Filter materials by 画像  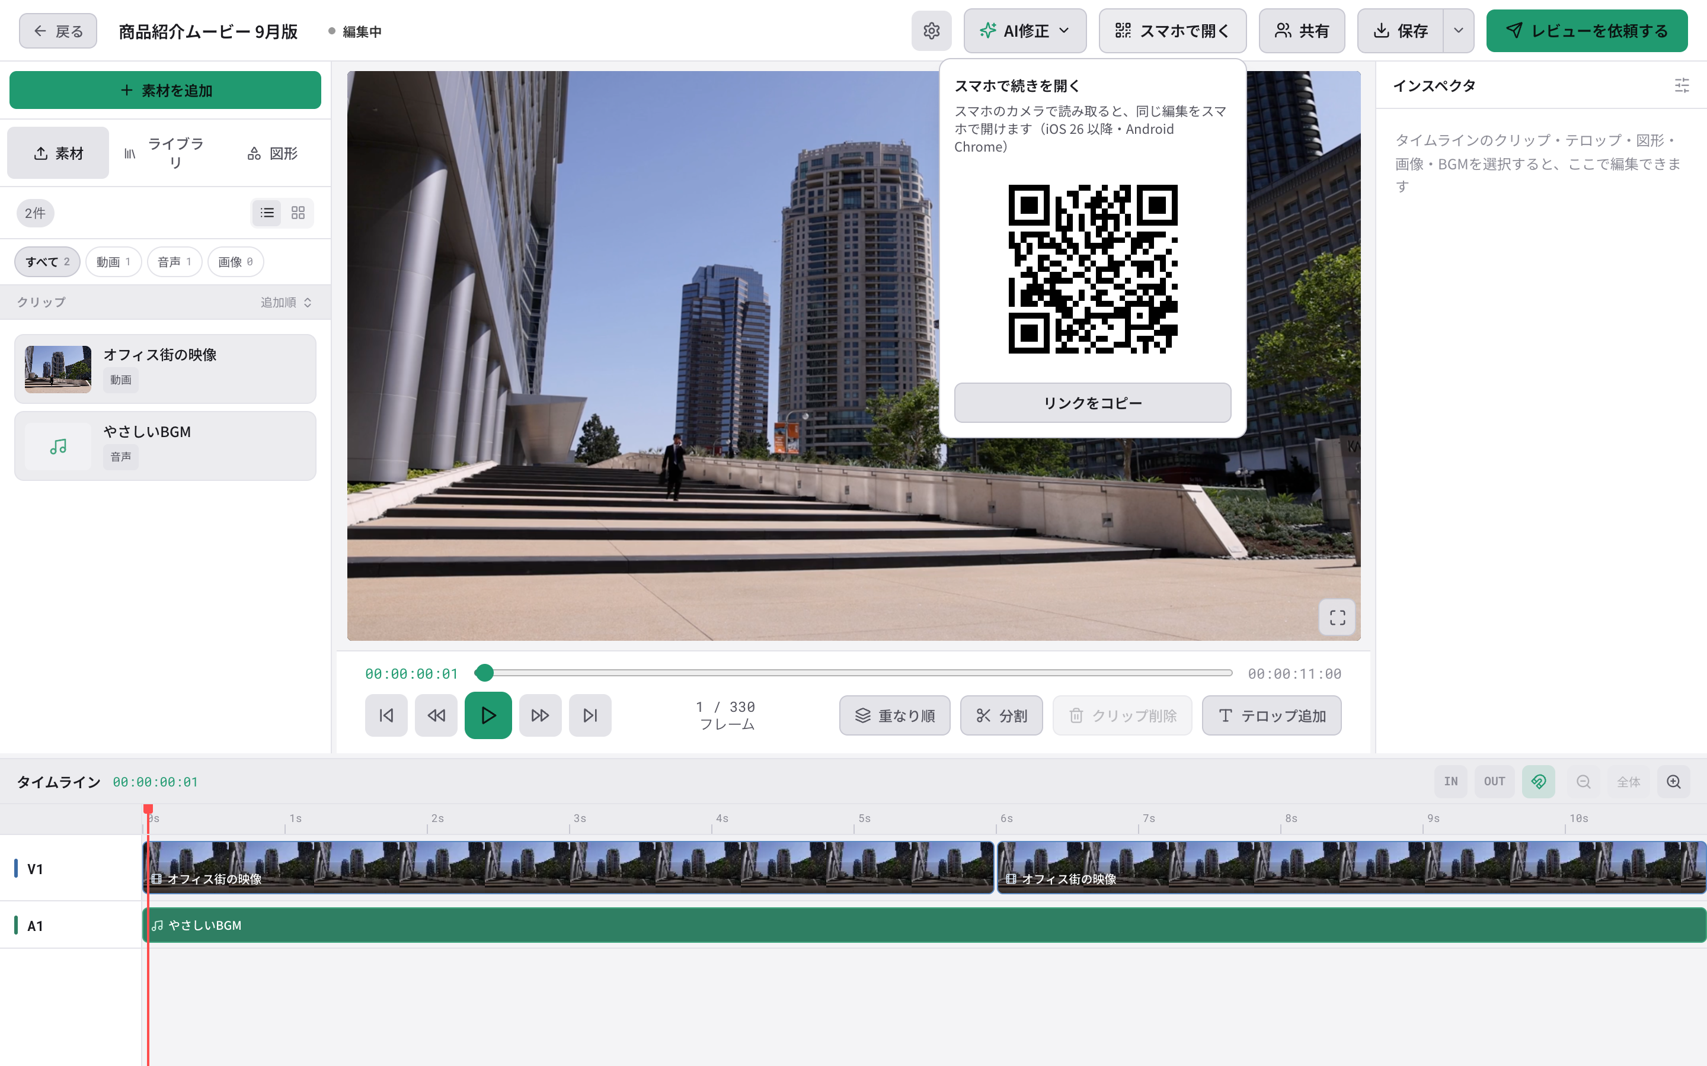pos(235,262)
